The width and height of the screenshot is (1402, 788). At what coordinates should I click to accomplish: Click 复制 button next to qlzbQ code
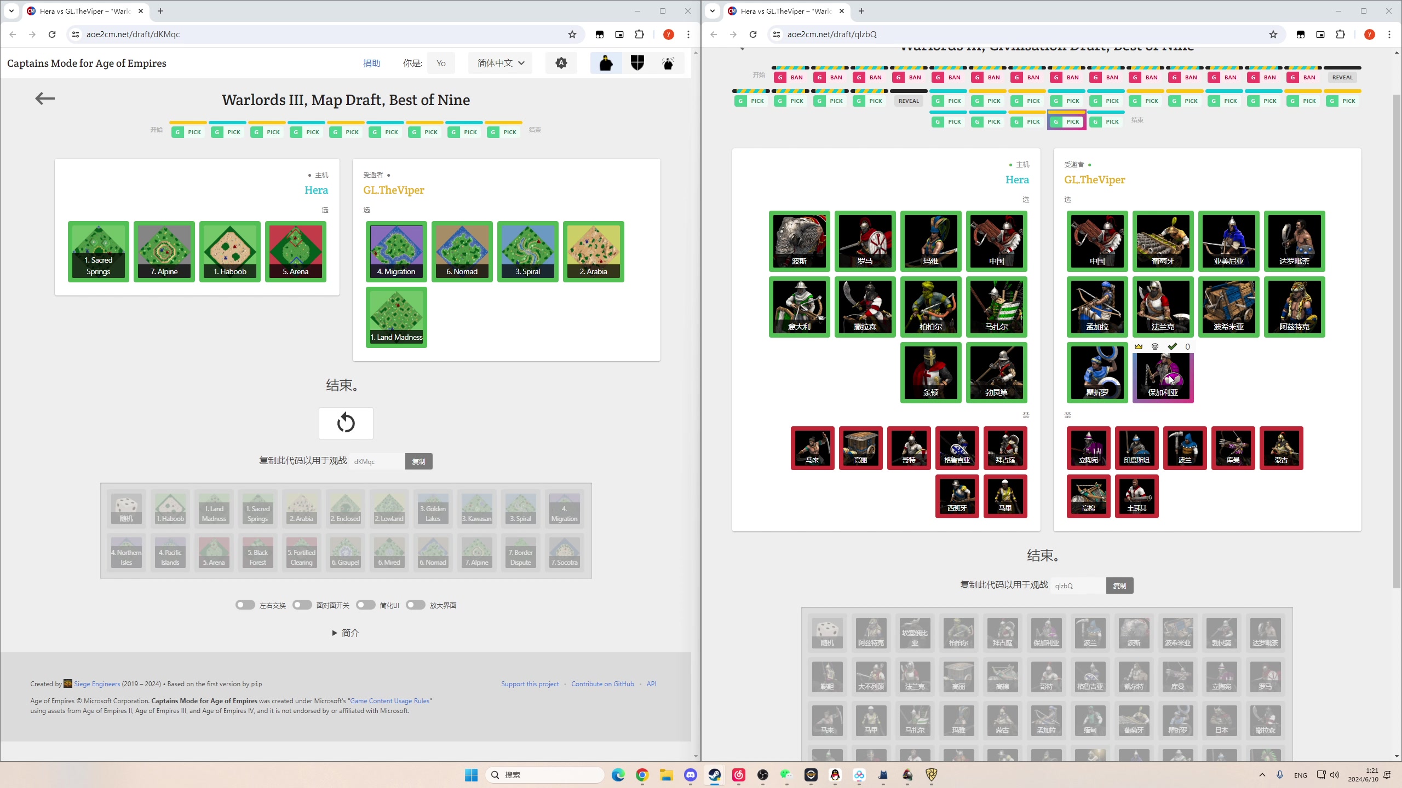1120,586
